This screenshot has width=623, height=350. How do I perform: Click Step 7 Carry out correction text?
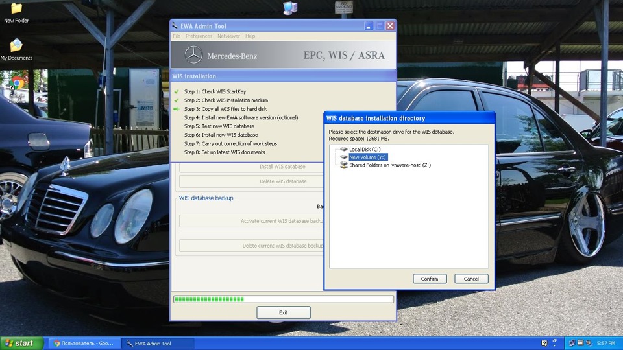[x=230, y=144]
